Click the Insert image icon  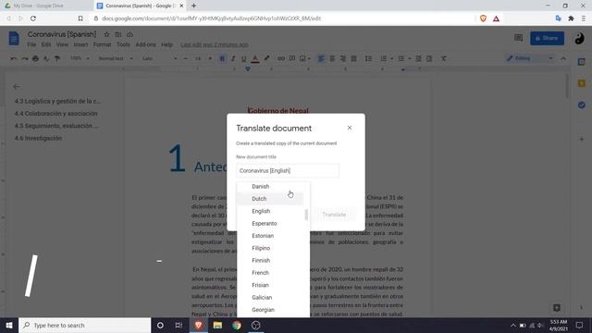point(302,58)
